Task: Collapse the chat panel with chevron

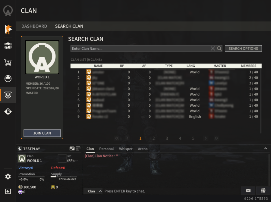Action: coord(266,149)
